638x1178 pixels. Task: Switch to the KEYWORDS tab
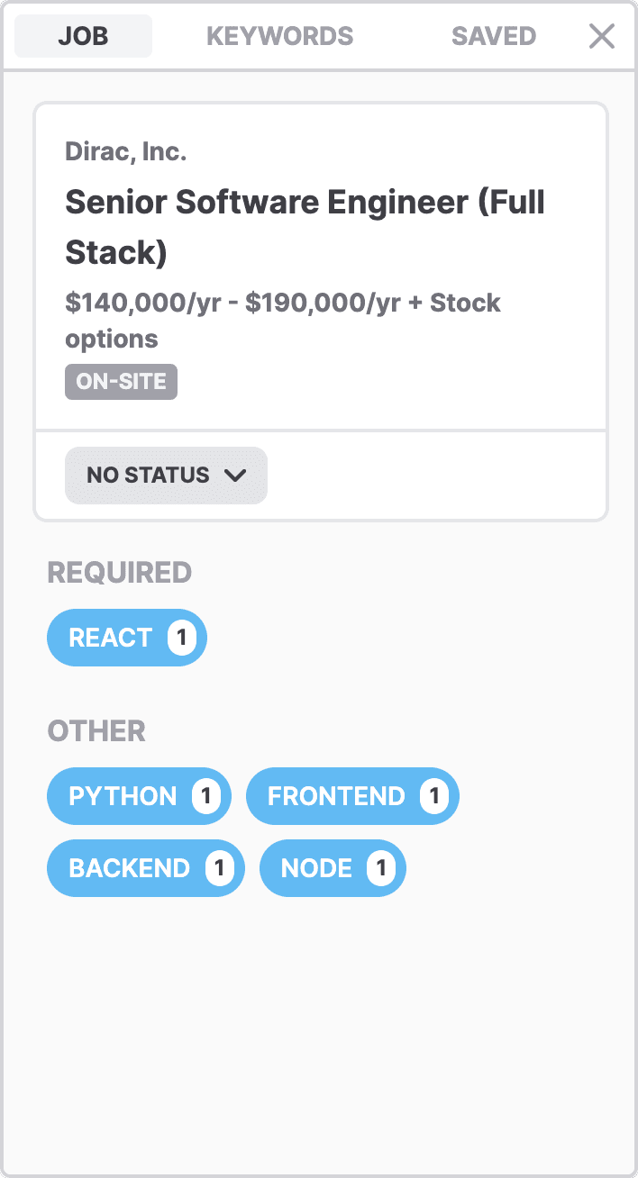click(279, 36)
